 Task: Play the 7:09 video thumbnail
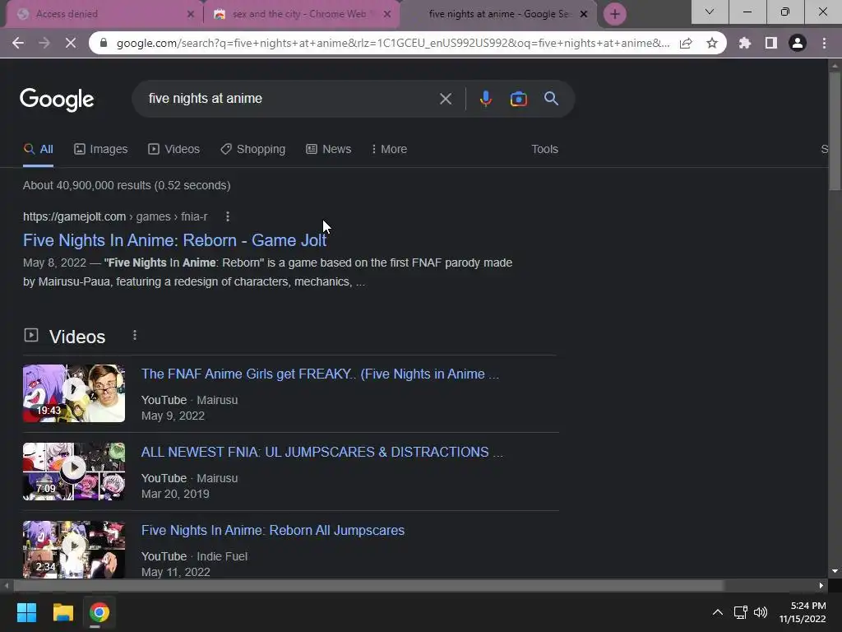click(74, 472)
